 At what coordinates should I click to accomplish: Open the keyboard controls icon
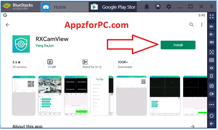coord(211,60)
